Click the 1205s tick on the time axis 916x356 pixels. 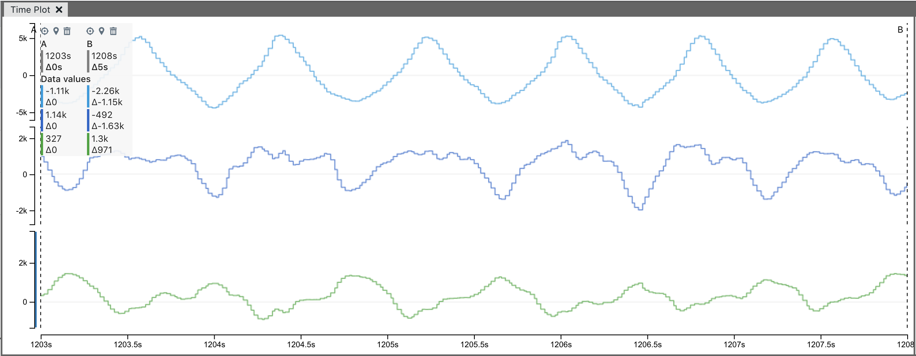tap(387, 344)
